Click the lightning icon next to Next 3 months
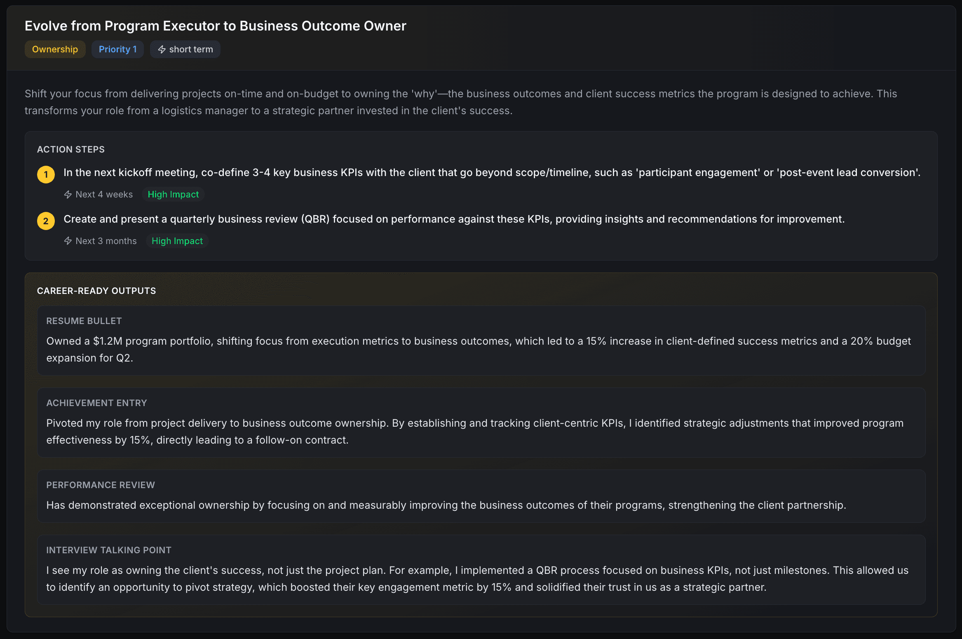Screen dimensions: 962x639 (x=68, y=241)
